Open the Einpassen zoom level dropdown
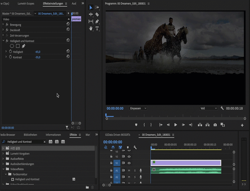The image size is (250, 191). pyautogui.click(x=138, y=108)
